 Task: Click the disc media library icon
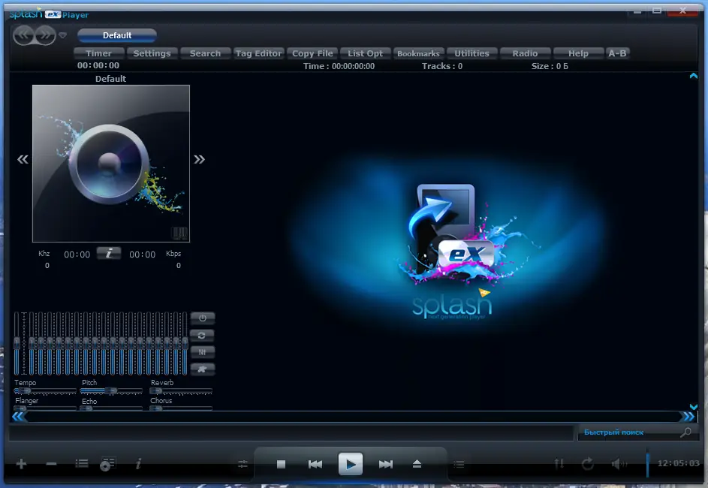pos(108,464)
